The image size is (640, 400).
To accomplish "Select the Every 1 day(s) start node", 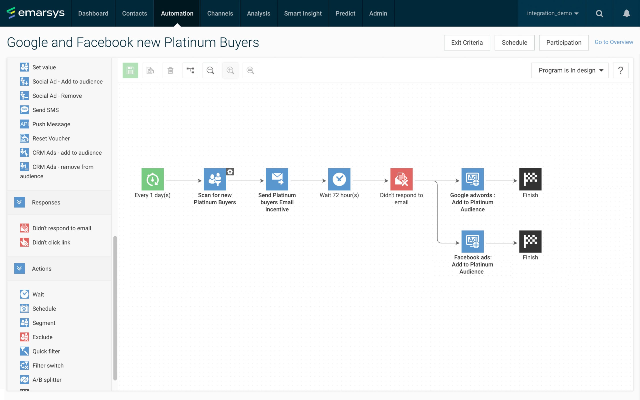I will [152, 179].
